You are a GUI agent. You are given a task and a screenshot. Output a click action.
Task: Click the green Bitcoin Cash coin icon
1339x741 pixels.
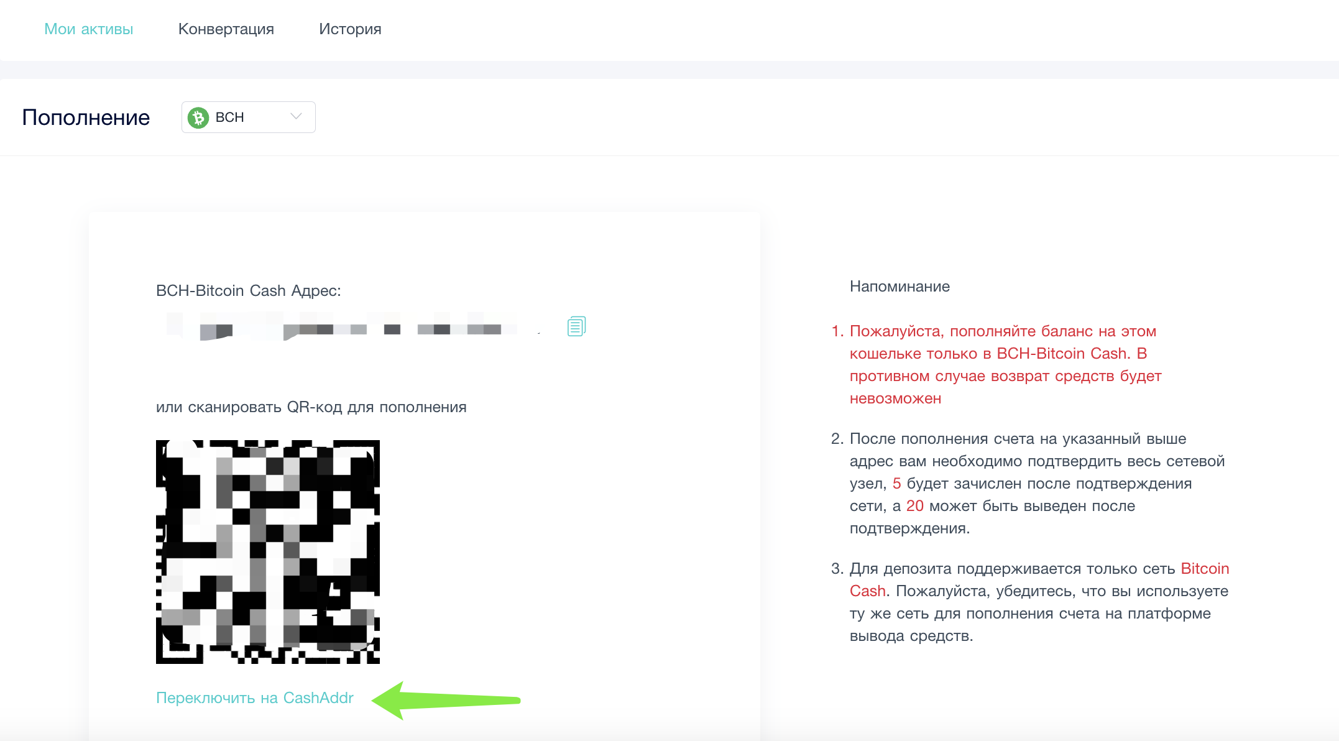(198, 117)
